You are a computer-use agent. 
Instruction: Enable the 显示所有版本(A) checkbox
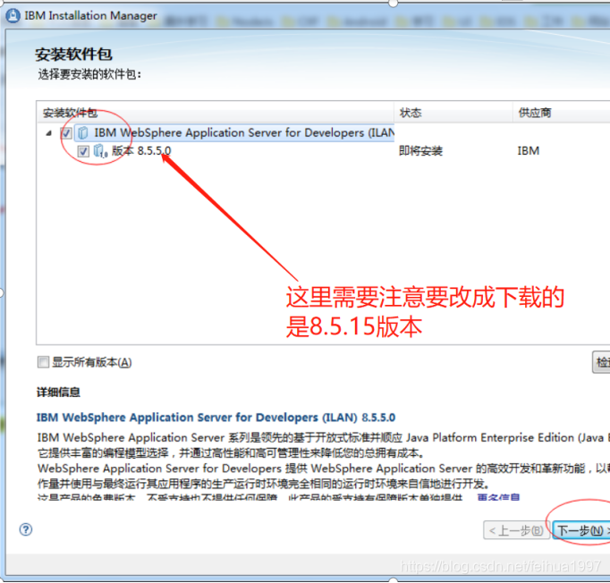click(x=43, y=362)
